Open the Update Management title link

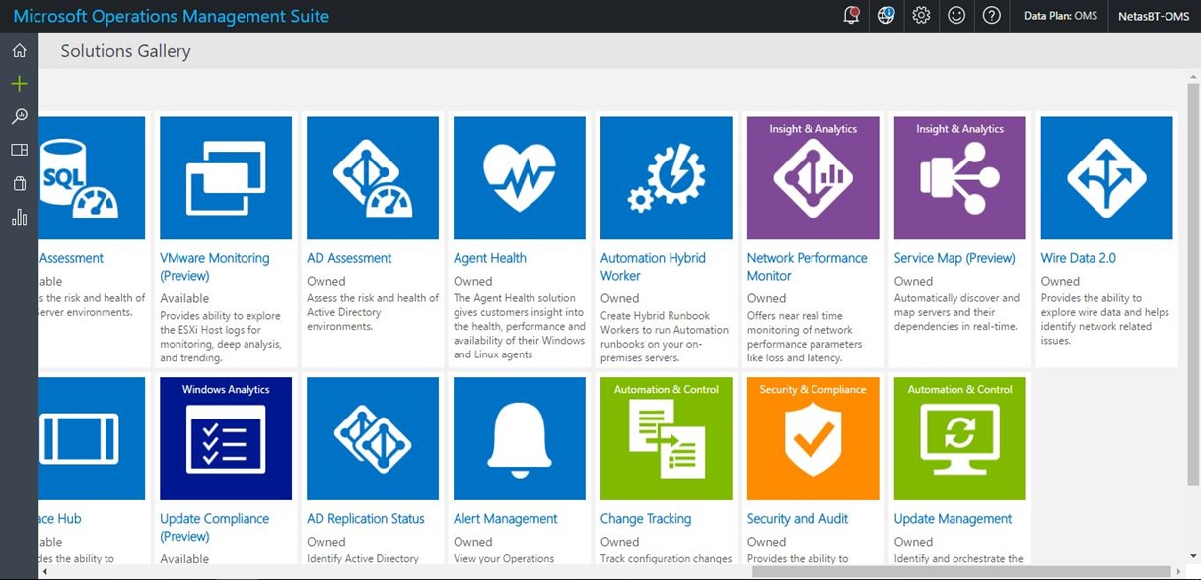click(x=954, y=519)
